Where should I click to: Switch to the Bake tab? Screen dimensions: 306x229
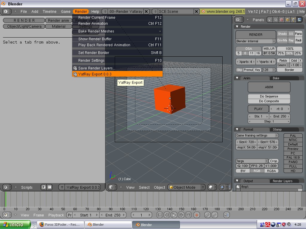point(284,78)
